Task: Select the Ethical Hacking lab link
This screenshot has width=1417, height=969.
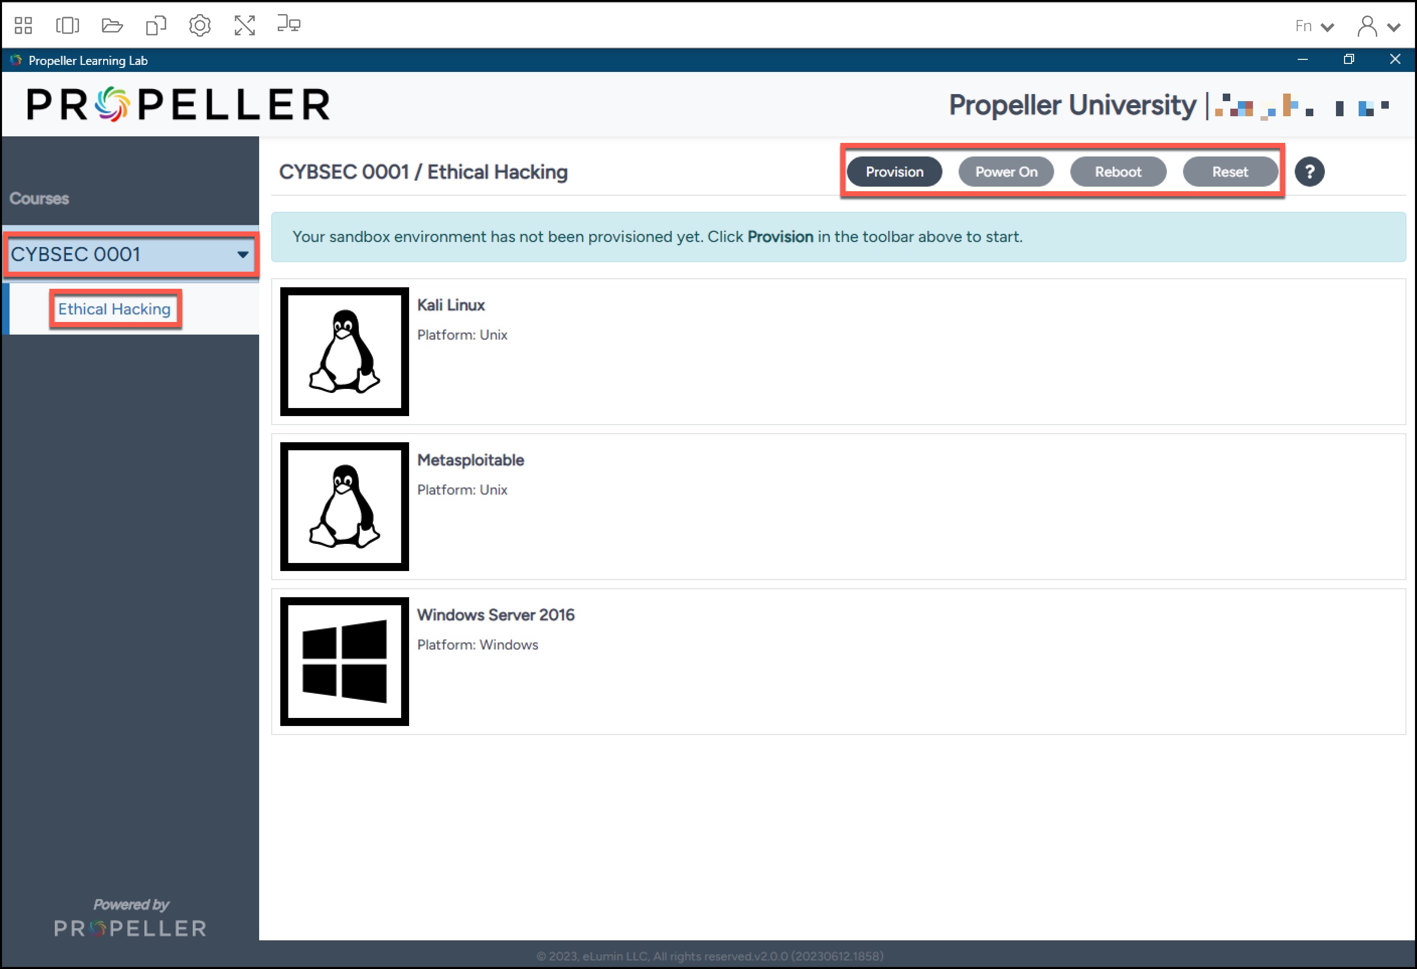Action: [x=115, y=309]
